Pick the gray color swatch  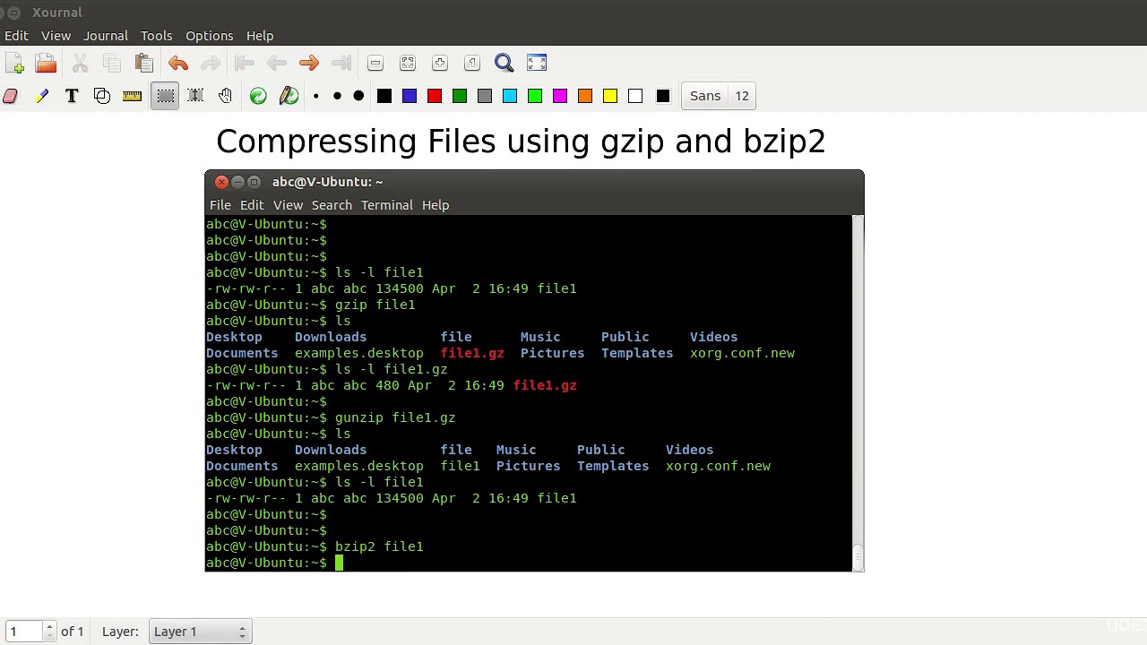[485, 96]
